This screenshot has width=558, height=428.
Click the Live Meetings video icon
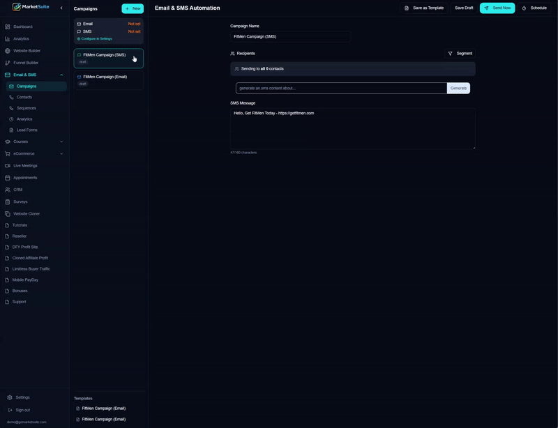[8, 166]
